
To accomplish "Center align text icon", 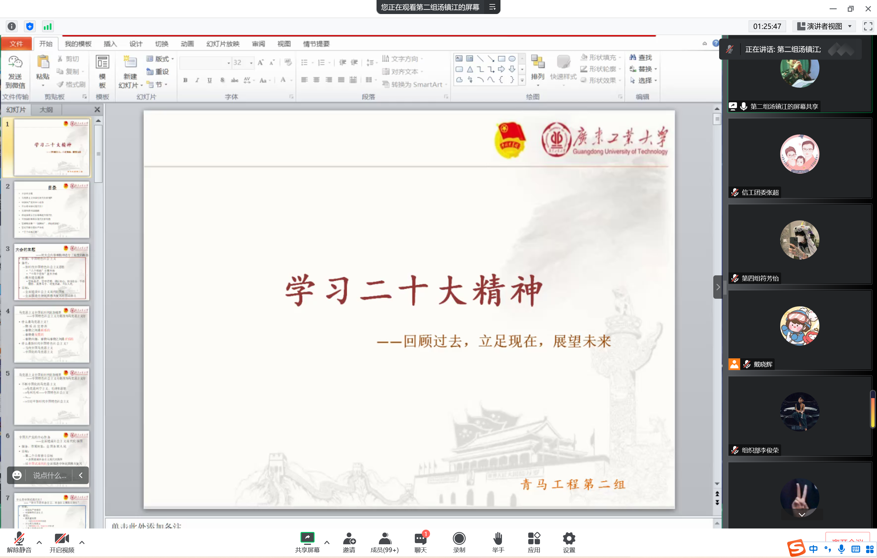I will 317,80.
